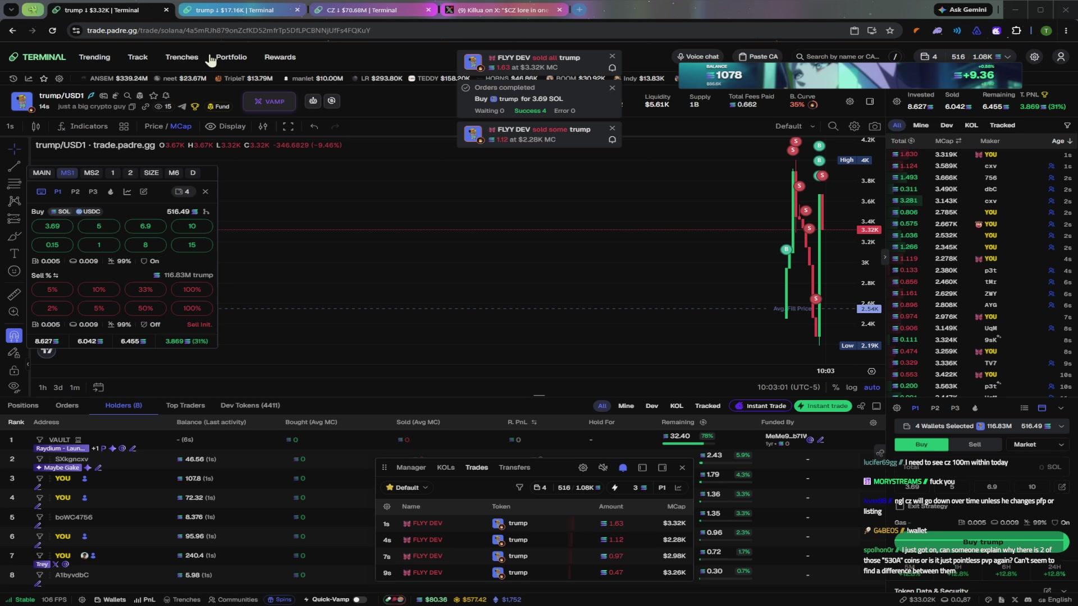
Task: Open the Market order type dropdown
Action: [1038, 444]
